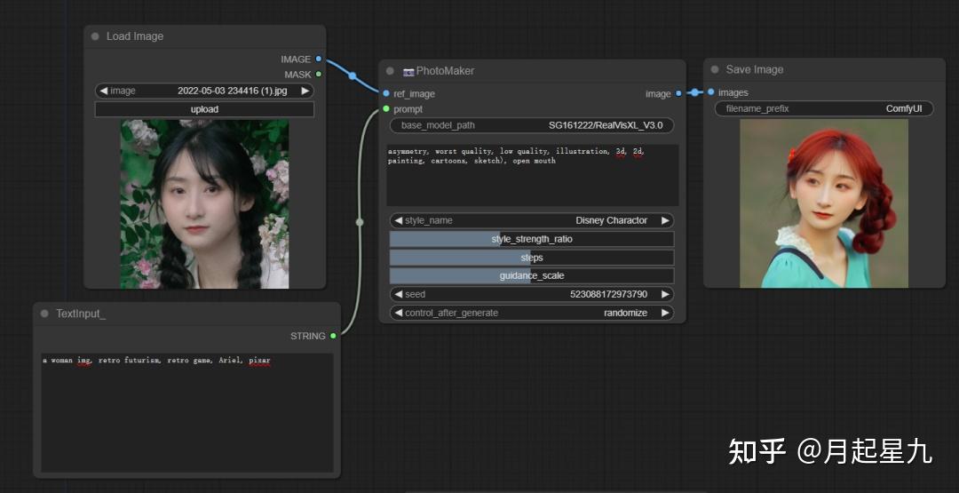This screenshot has height=493, width=959.
Task: Collapse the PhotoMaker node using its dot
Action: pyautogui.click(x=390, y=71)
